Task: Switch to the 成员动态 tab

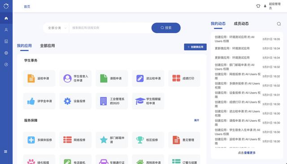Action: click(x=241, y=24)
